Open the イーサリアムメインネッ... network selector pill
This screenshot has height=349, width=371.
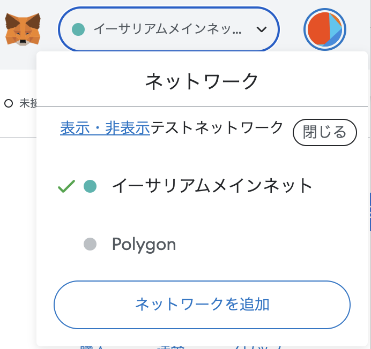point(169,29)
